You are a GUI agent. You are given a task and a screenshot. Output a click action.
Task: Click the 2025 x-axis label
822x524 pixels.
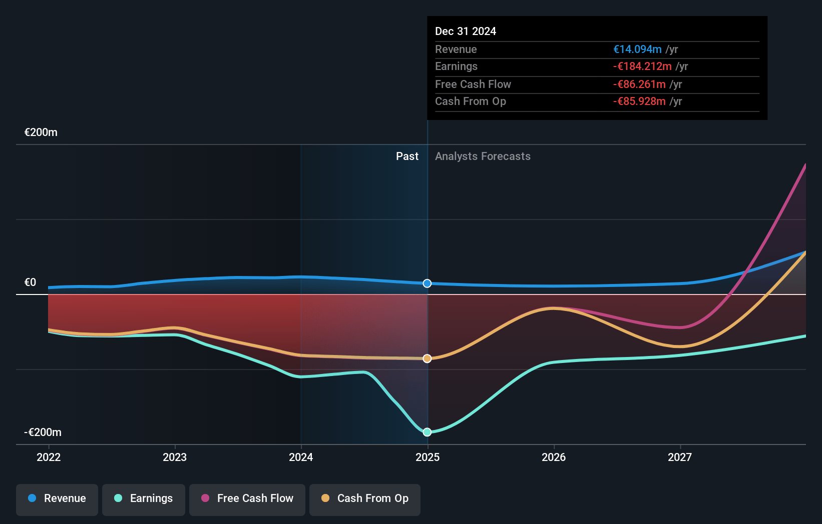[x=428, y=457]
